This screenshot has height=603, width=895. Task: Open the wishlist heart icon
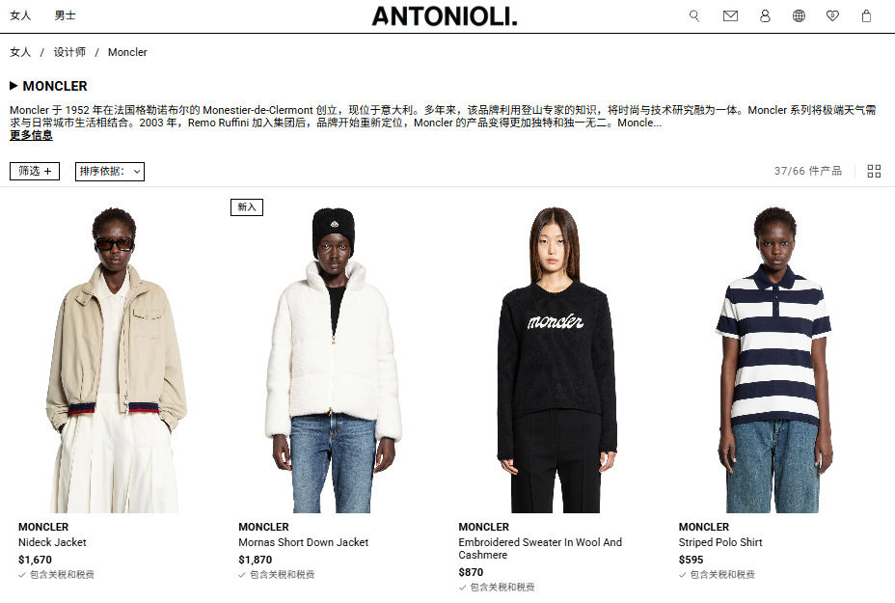tap(832, 16)
